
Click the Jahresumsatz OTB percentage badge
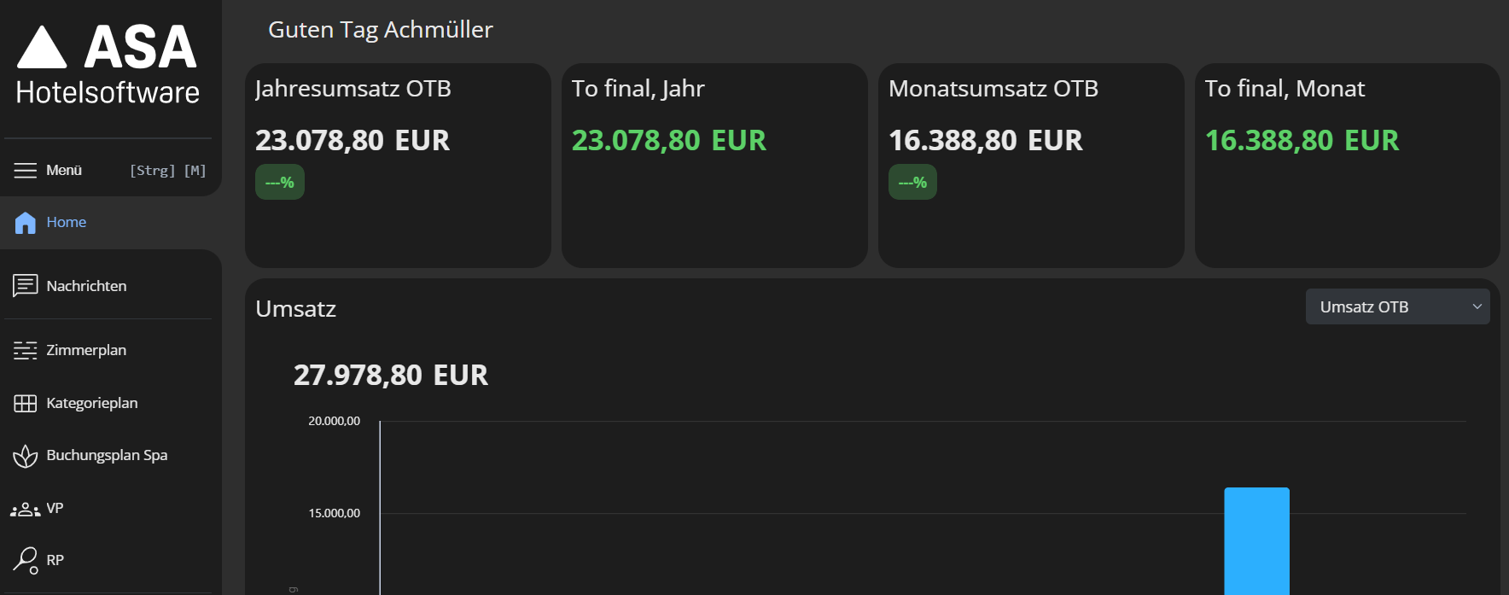point(280,182)
